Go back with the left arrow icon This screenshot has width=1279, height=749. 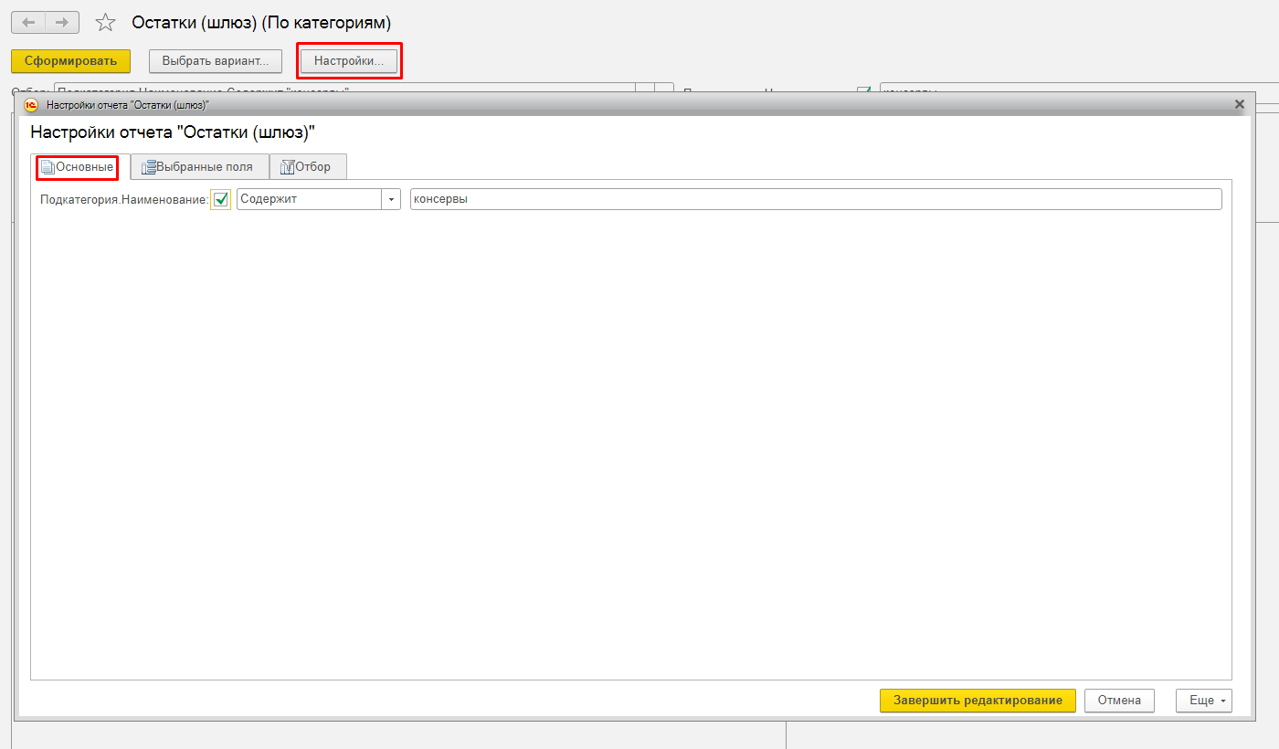coord(28,22)
